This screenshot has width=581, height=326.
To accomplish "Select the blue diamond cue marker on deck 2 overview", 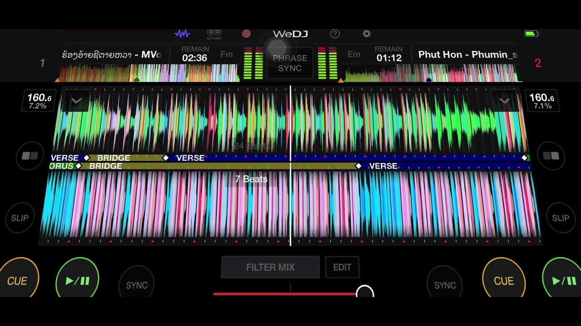I will 428,80.
